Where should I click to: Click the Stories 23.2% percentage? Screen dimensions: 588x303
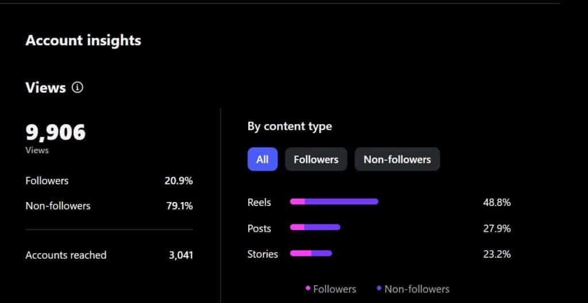(497, 254)
